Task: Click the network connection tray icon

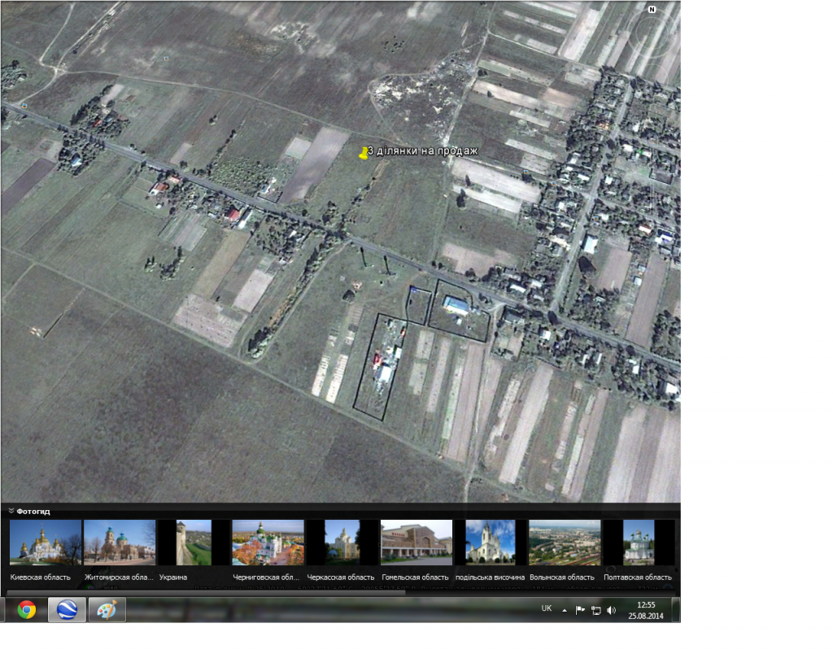Action: click(595, 610)
